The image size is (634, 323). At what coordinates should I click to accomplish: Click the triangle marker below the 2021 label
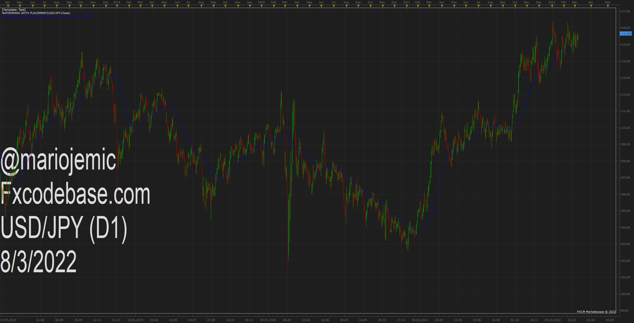tap(406, 6)
